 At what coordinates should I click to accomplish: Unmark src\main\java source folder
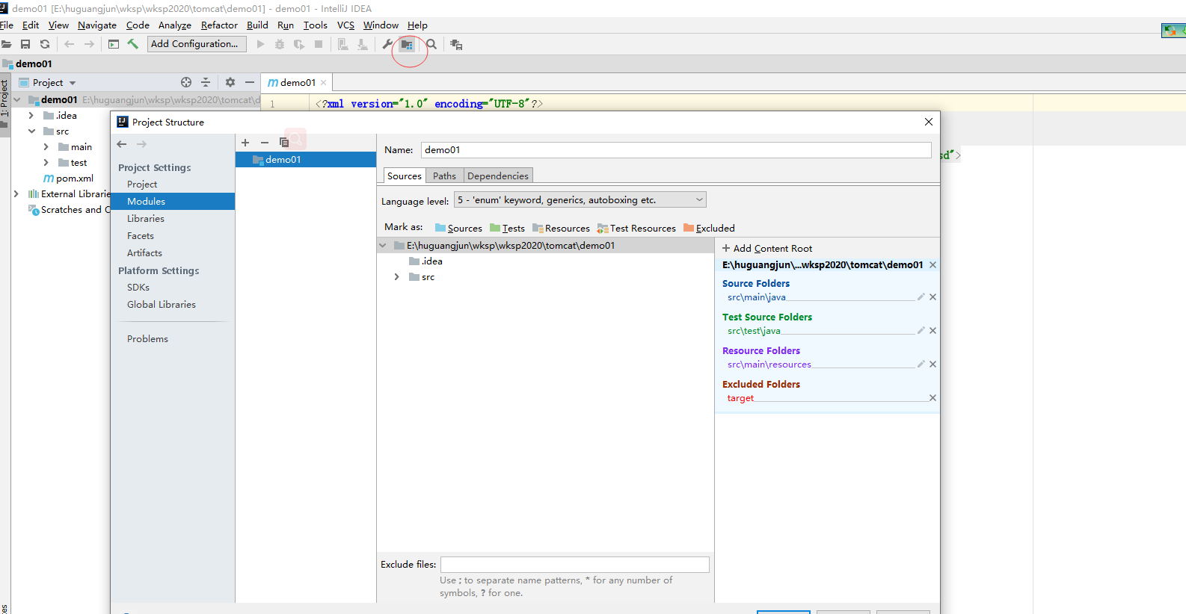tap(932, 297)
